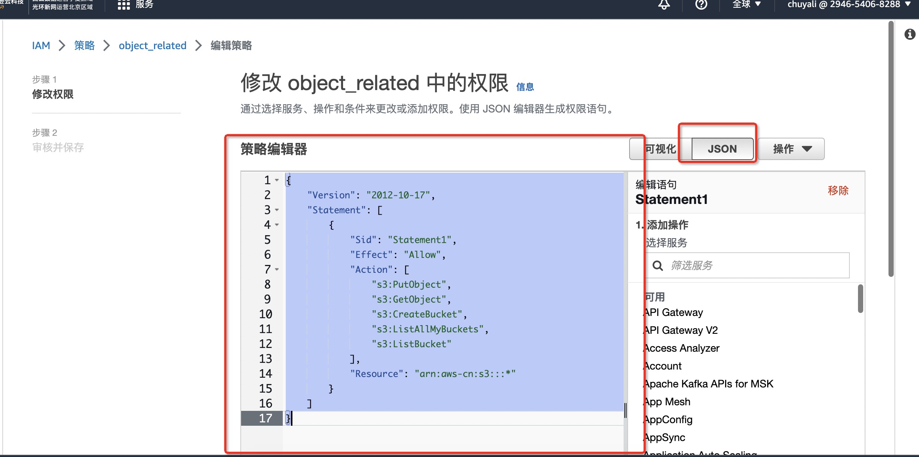Open the services grid menu icon
The image size is (919, 457).
tap(124, 4)
